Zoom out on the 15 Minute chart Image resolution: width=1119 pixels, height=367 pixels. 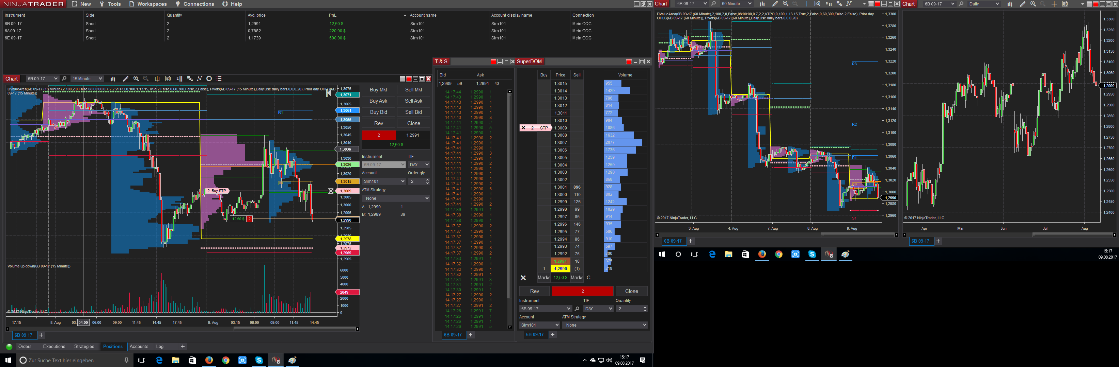coord(146,79)
